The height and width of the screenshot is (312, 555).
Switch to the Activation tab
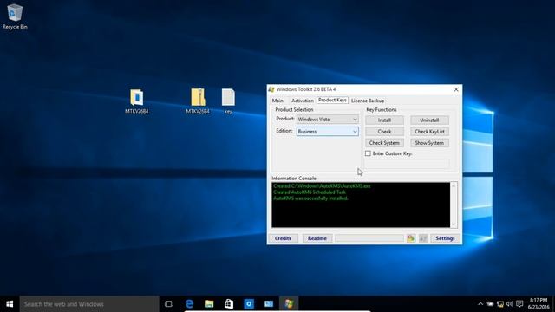[x=303, y=101]
